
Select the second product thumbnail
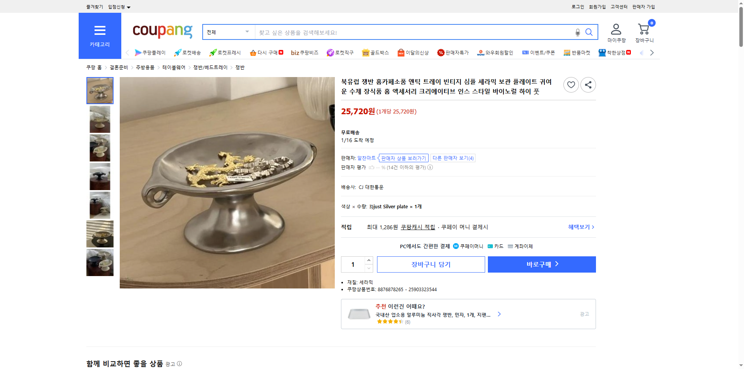(x=100, y=119)
